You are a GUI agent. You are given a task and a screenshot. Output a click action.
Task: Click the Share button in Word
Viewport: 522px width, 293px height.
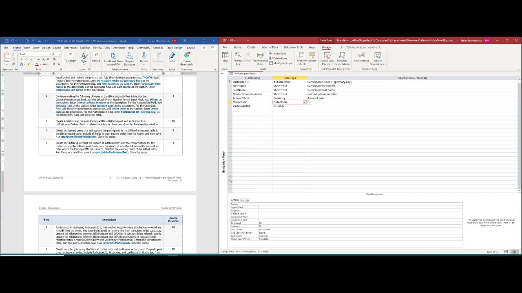pyautogui.click(x=204, y=48)
